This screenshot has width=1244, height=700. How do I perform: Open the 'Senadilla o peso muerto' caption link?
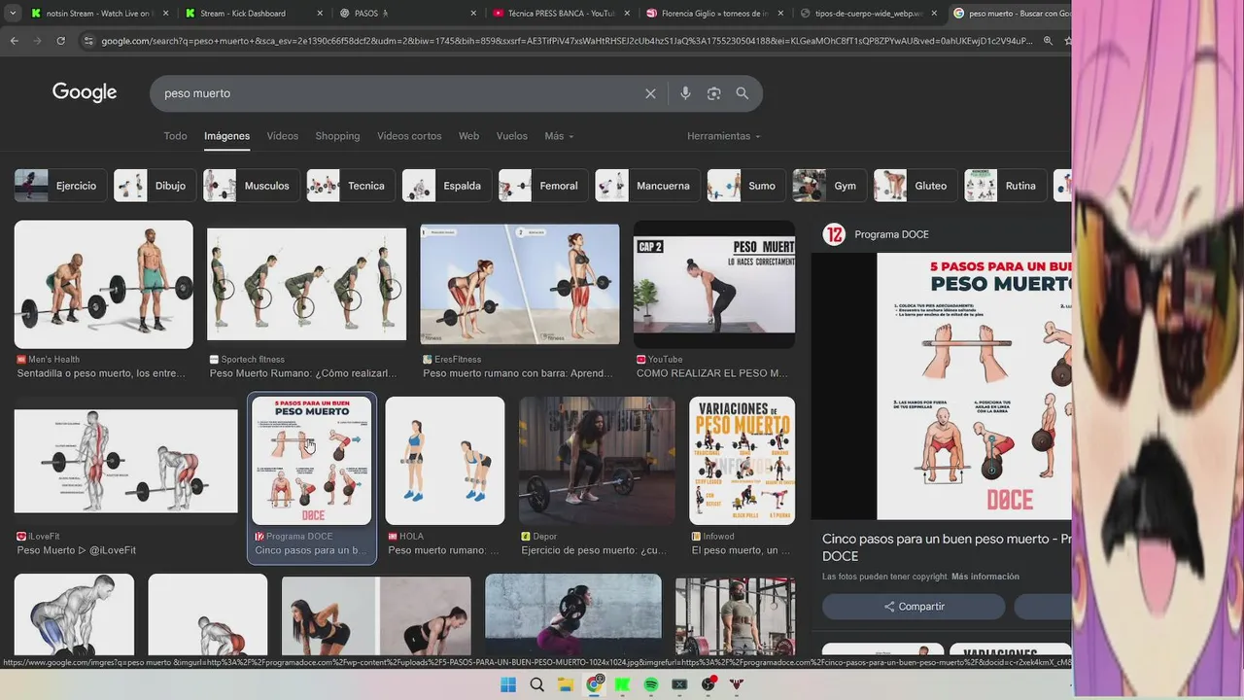click(100, 373)
